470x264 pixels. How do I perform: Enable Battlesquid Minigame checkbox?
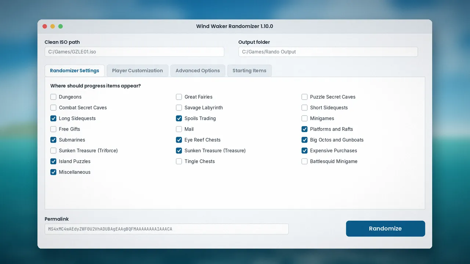pos(304,161)
